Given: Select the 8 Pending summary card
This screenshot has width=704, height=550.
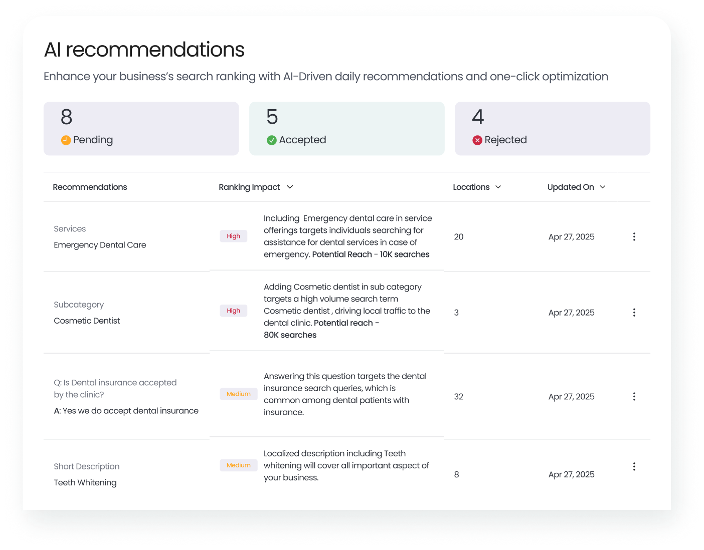Looking at the screenshot, I should pos(141,129).
